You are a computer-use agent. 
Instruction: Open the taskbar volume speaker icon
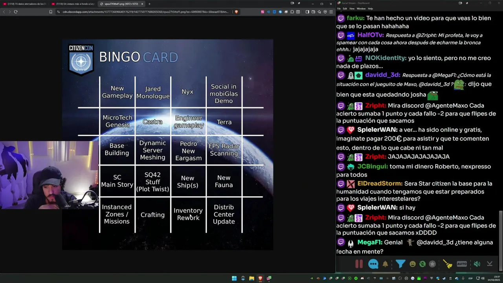pyautogui.click(x=483, y=278)
